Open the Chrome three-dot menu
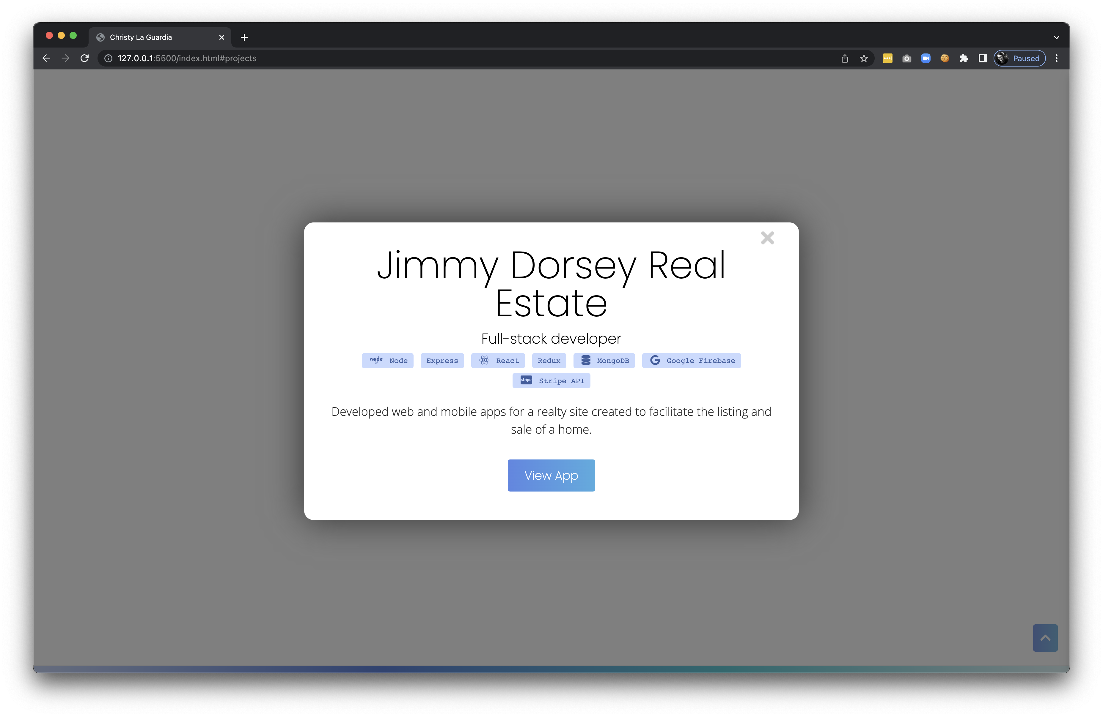1103x717 pixels. [x=1057, y=58]
